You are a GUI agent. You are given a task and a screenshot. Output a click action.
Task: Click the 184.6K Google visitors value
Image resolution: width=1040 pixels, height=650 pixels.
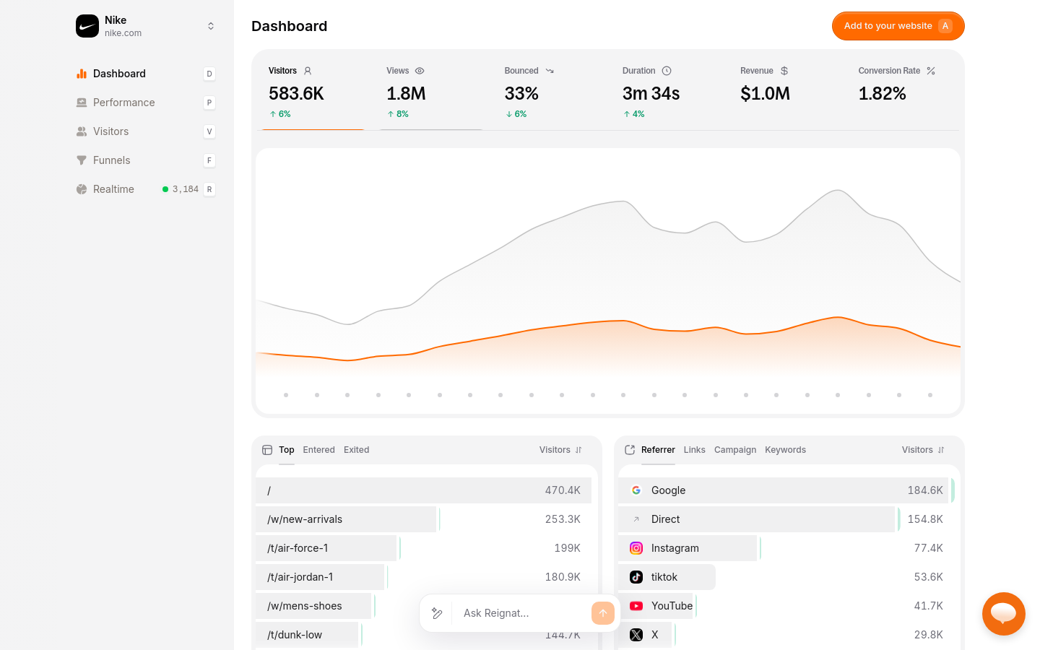[925, 490]
